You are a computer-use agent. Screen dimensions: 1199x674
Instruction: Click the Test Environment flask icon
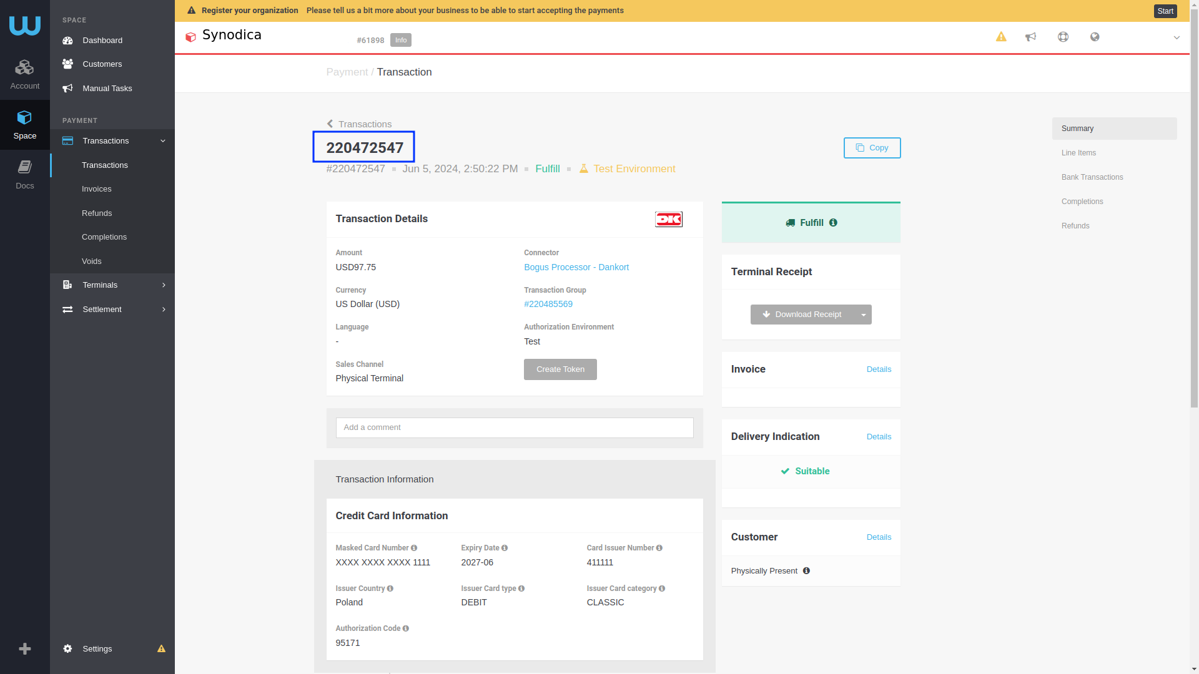pyautogui.click(x=583, y=169)
